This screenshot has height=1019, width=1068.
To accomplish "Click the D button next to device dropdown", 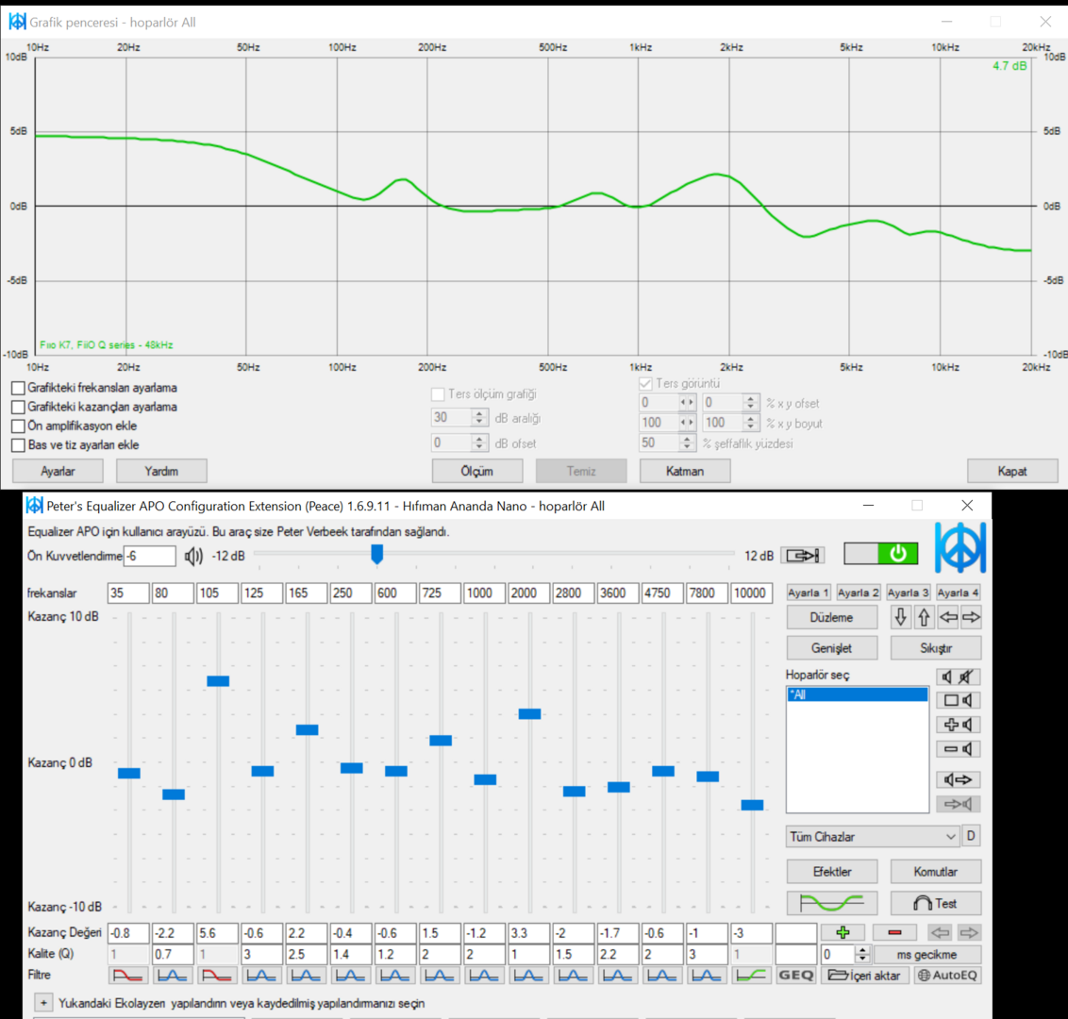I will pyautogui.click(x=971, y=836).
